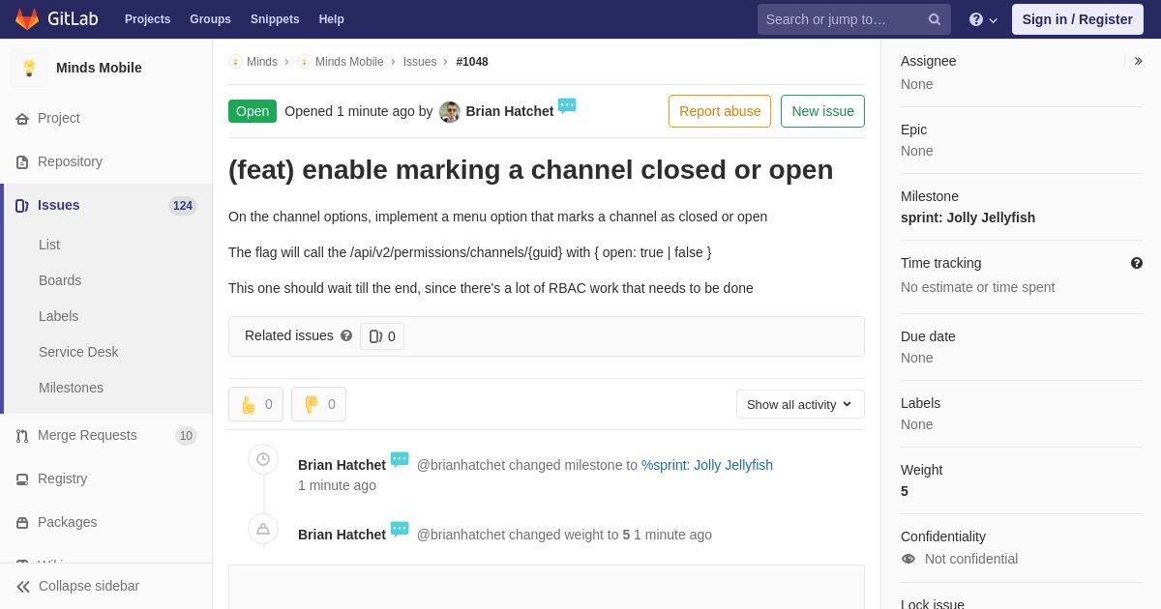
Task: Open %sprint: Jolly Jellyfish milestone link
Action: click(707, 465)
